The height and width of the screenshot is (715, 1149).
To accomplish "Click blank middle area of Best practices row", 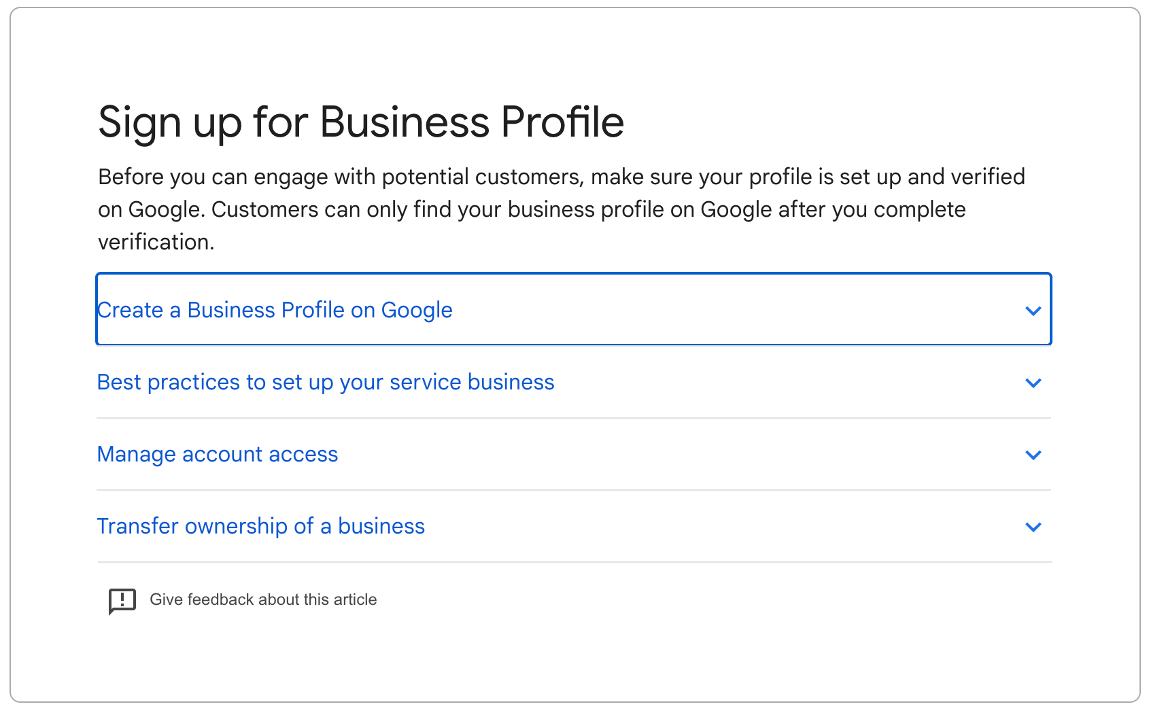I will coord(782,382).
